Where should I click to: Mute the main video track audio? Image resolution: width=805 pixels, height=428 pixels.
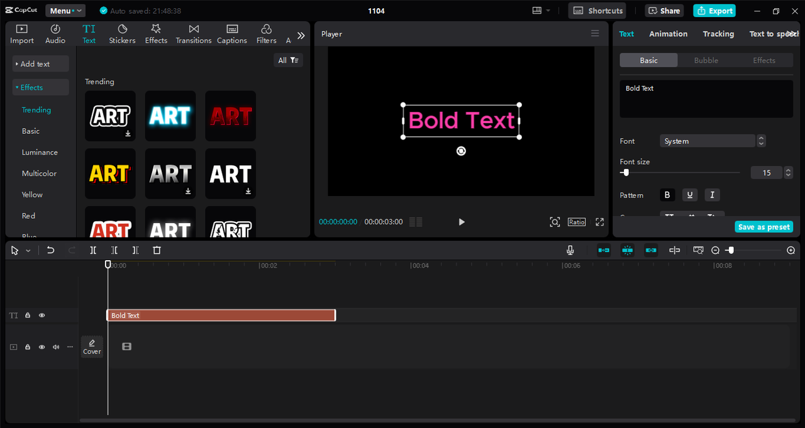(56, 347)
